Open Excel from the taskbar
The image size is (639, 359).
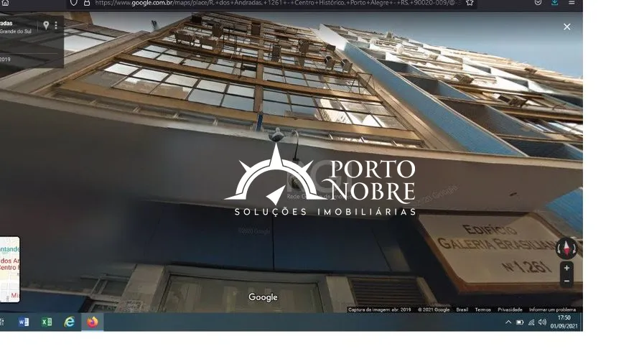tap(47, 322)
